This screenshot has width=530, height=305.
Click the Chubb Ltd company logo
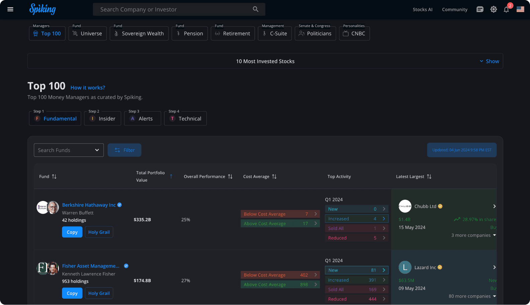click(405, 206)
